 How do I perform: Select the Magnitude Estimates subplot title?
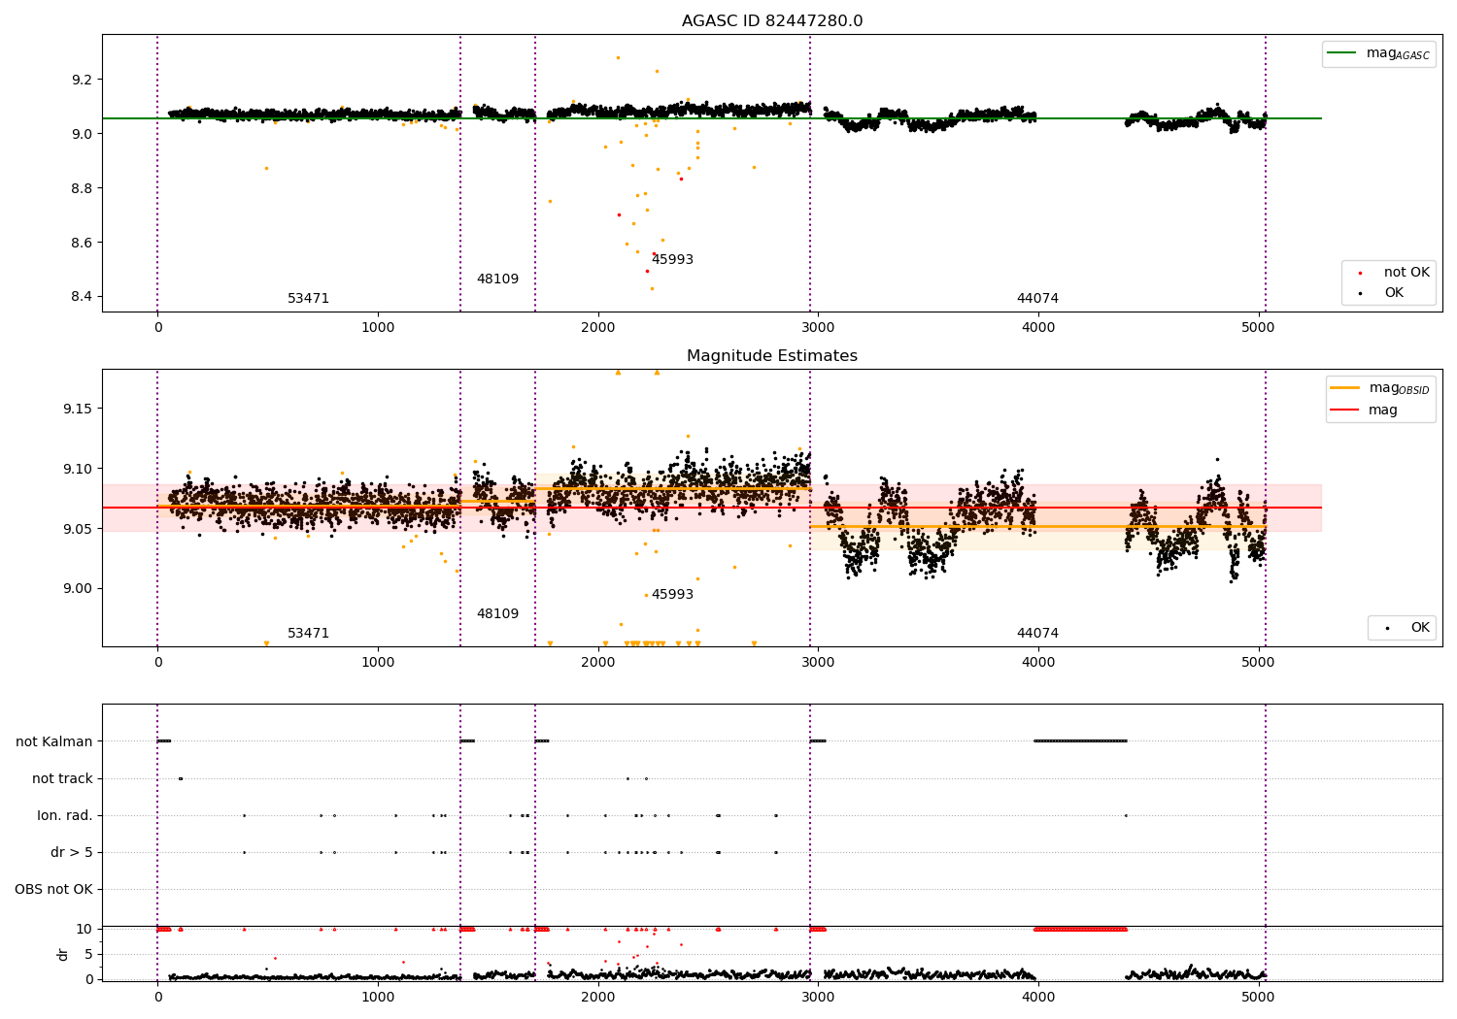pyautogui.click(x=771, y=356)
